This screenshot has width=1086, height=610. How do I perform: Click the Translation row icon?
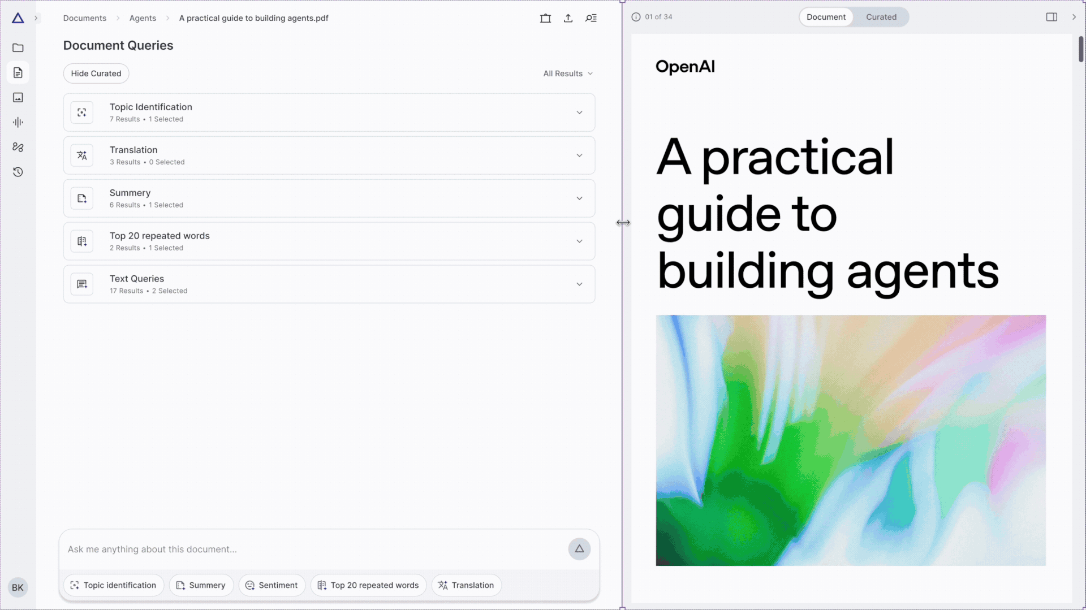82,155
